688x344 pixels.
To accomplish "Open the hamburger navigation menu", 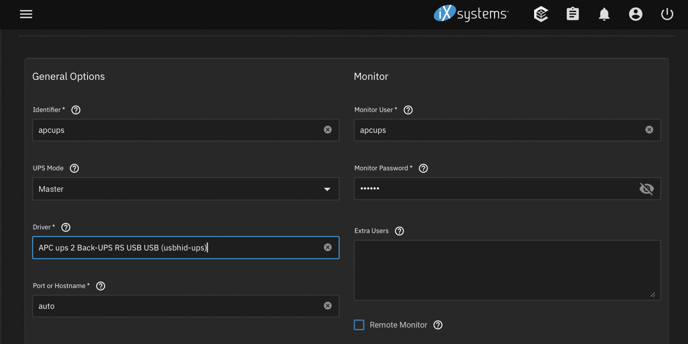I will tap(26, 14).
